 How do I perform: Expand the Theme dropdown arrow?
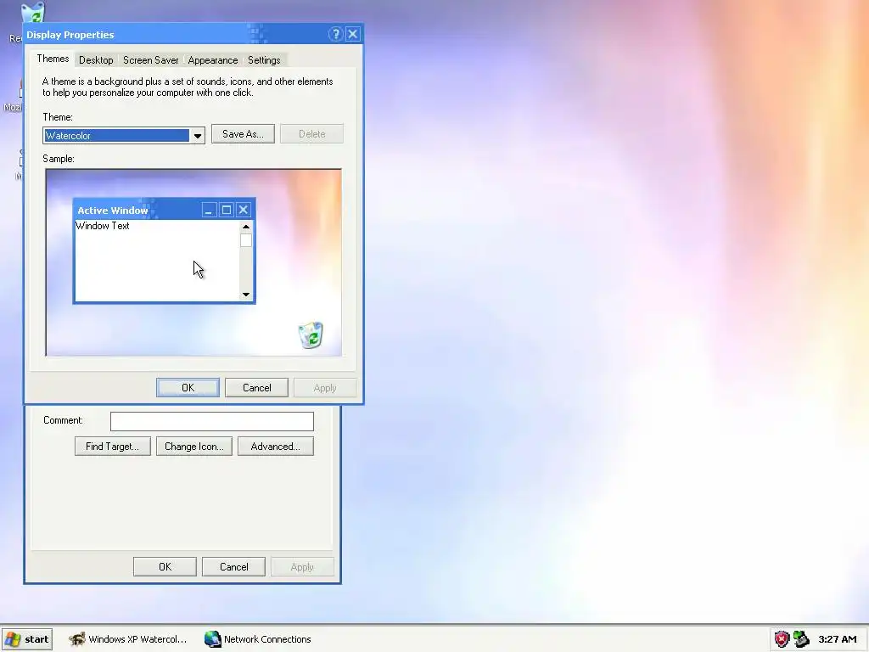click(197, 136)
